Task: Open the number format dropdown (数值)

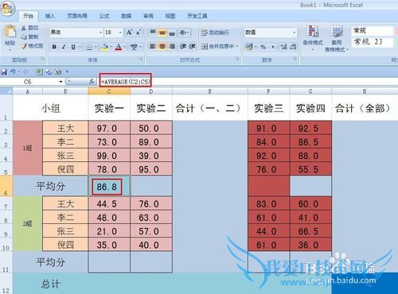Action: point(294,33)
